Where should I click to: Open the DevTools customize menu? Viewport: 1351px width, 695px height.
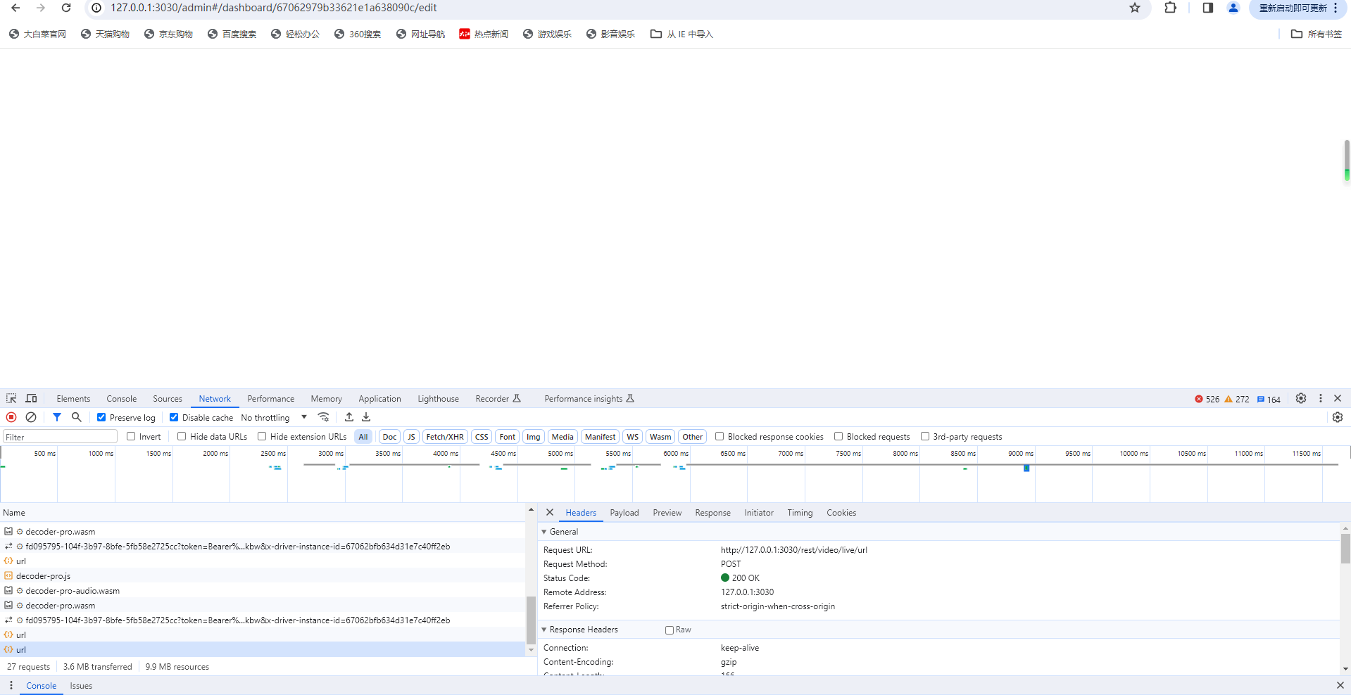(x=1321, y=398)
